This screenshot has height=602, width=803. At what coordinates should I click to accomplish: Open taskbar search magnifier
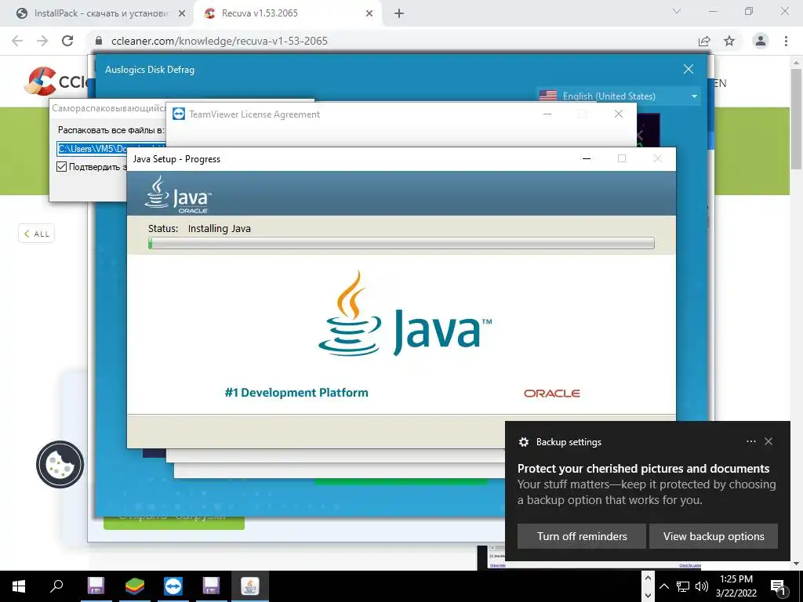coord(56,586)
